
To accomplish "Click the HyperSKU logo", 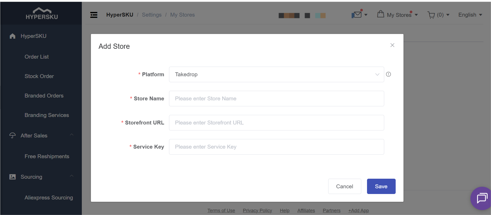I will pos(42,13).
